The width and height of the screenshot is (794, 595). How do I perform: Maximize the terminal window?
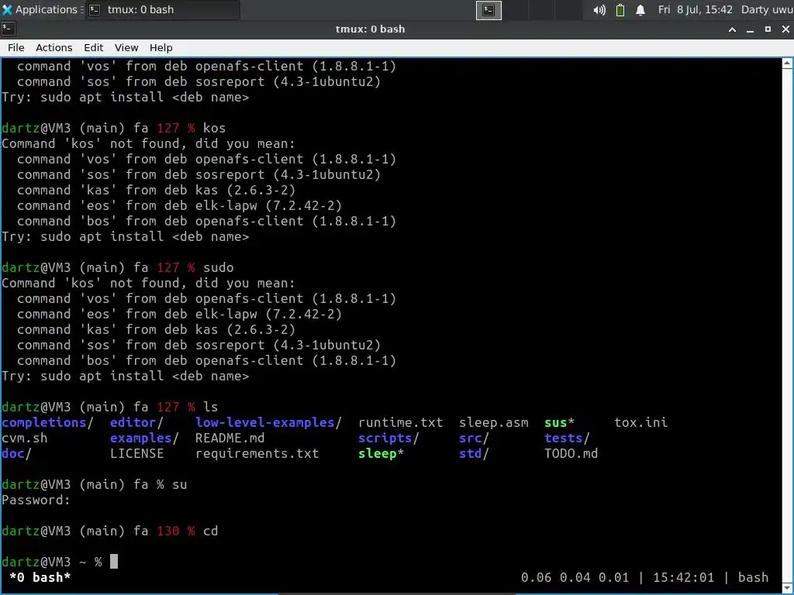point(768,29)
